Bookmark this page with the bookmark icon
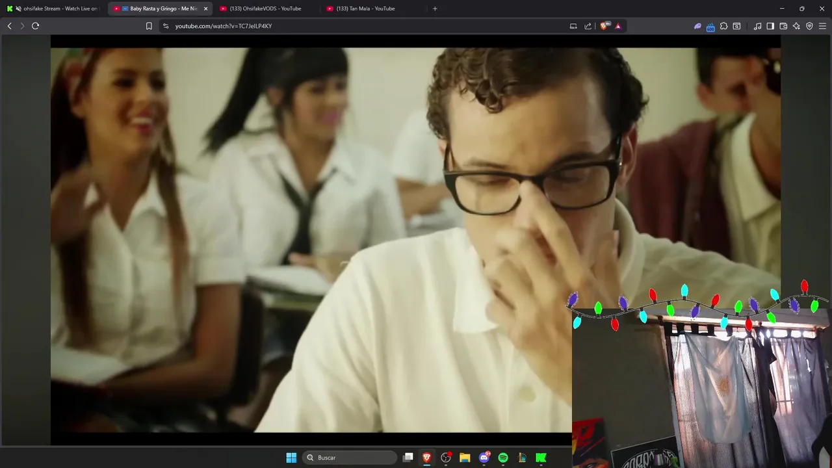The height and width of the screenshot is (468, 832). point(149,26)
